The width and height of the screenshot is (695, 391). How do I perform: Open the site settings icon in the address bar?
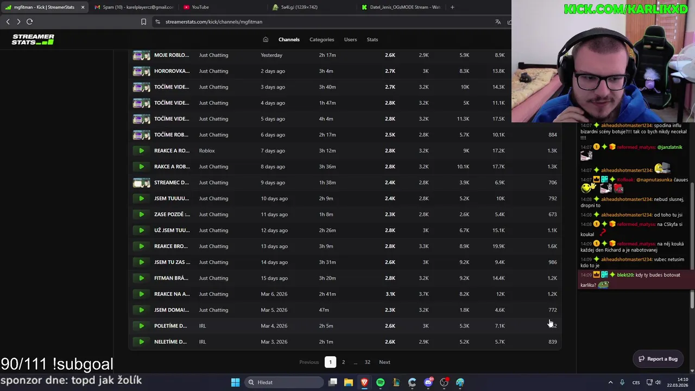coord(157,22)
